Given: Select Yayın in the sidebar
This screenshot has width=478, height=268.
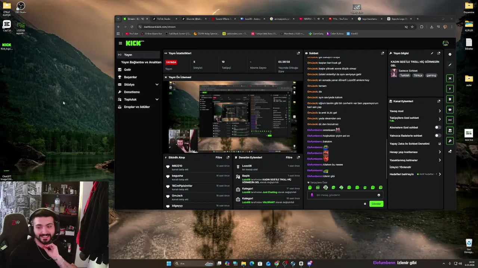Looking at the screenshot, I should coord(138,55).
